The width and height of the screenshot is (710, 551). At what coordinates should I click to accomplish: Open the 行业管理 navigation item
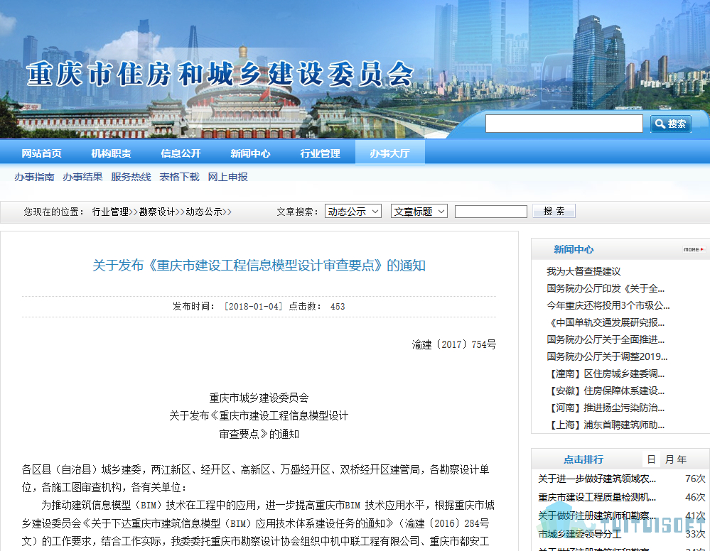tap(320, 153)
